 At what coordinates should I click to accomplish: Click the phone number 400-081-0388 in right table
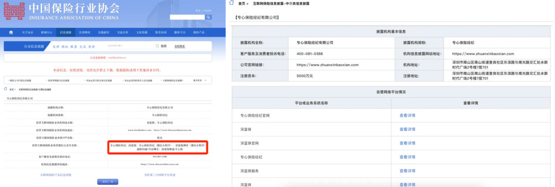click(310, 54)
